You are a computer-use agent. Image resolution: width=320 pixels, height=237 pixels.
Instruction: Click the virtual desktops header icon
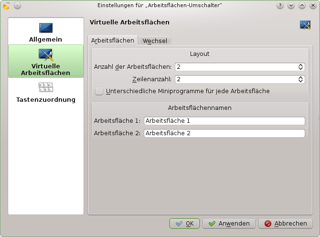point(305,25)
